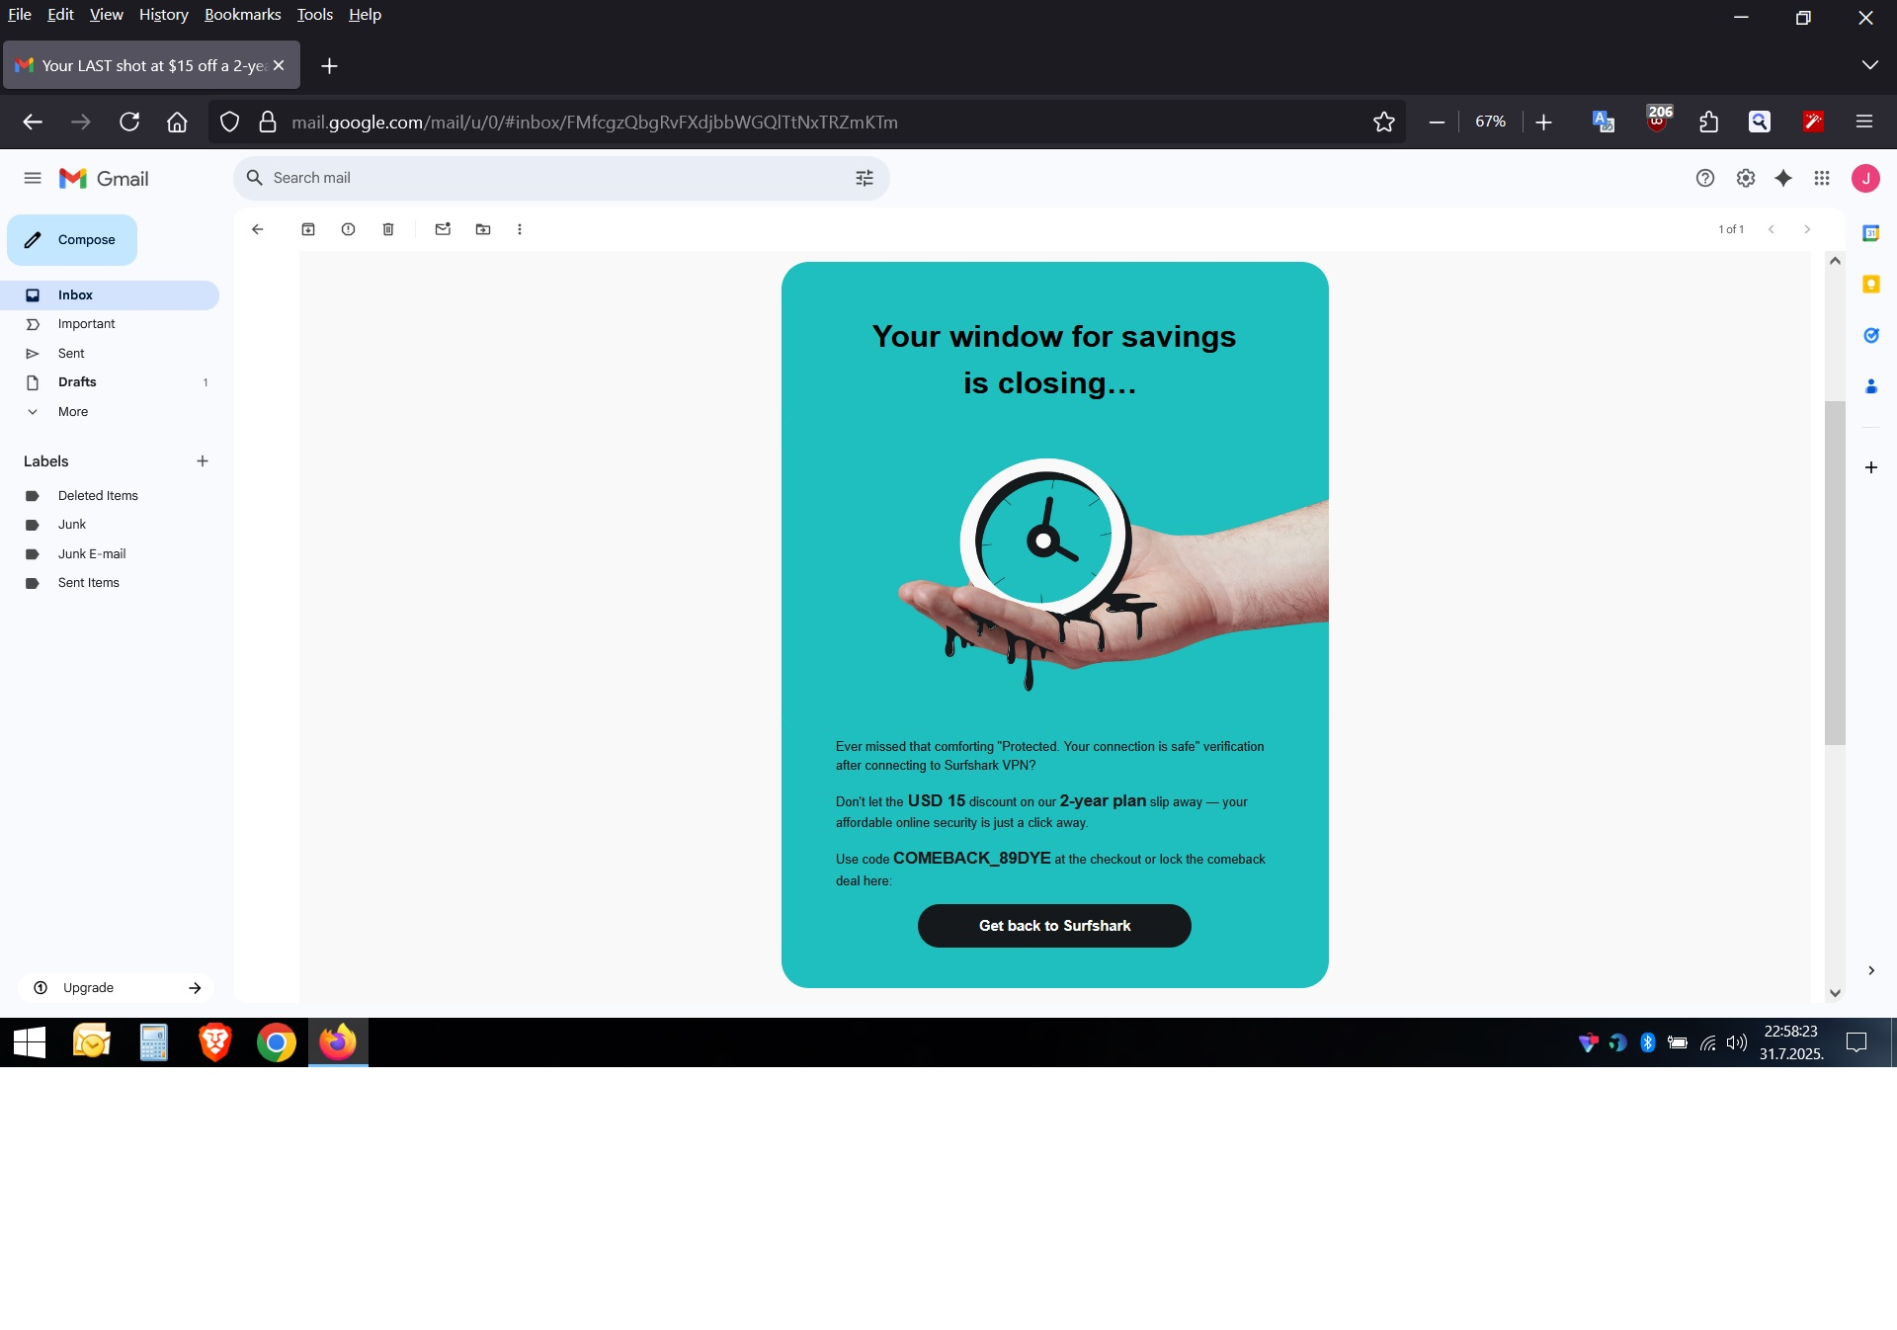Screen dimensions: 1897x1330
Task: Open the Google apps grid
Action: tap(1822, 178)
